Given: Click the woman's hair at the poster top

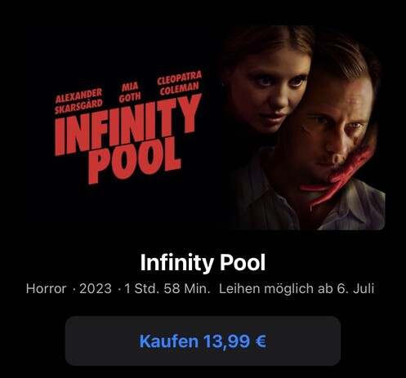Looking at the screenshot, I should point(268,41).
